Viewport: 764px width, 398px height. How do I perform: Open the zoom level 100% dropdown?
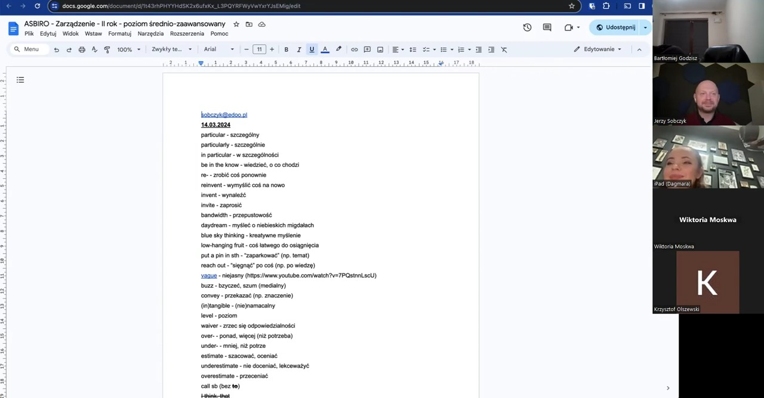pyautogui.click(x=129, y=49)
